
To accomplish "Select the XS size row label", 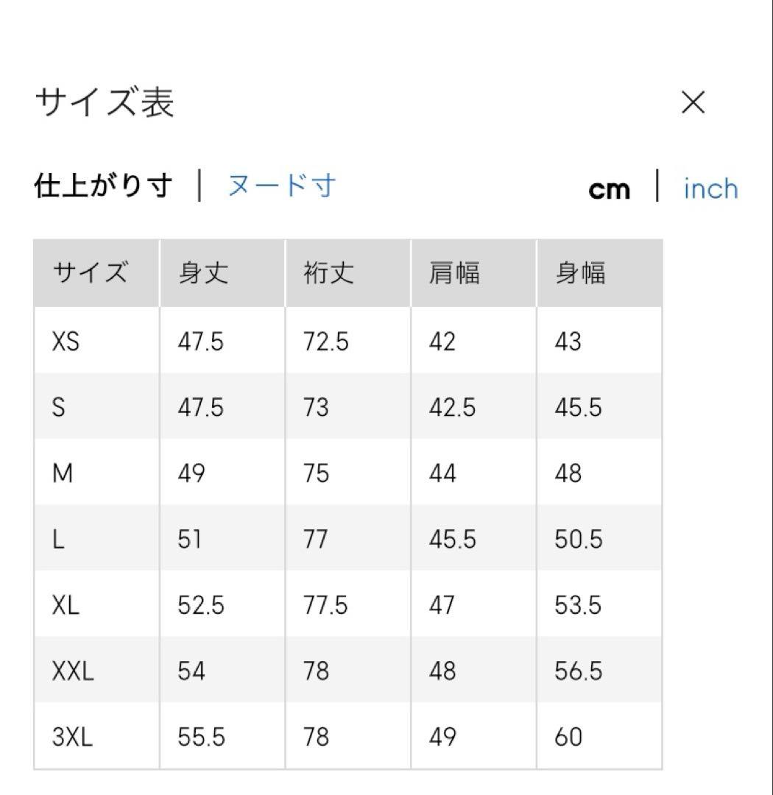I will point(66,342).
